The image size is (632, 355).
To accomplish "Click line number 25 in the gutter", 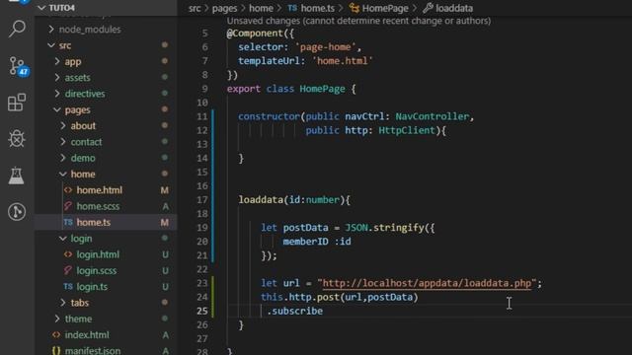I will (x=202, y=312).
